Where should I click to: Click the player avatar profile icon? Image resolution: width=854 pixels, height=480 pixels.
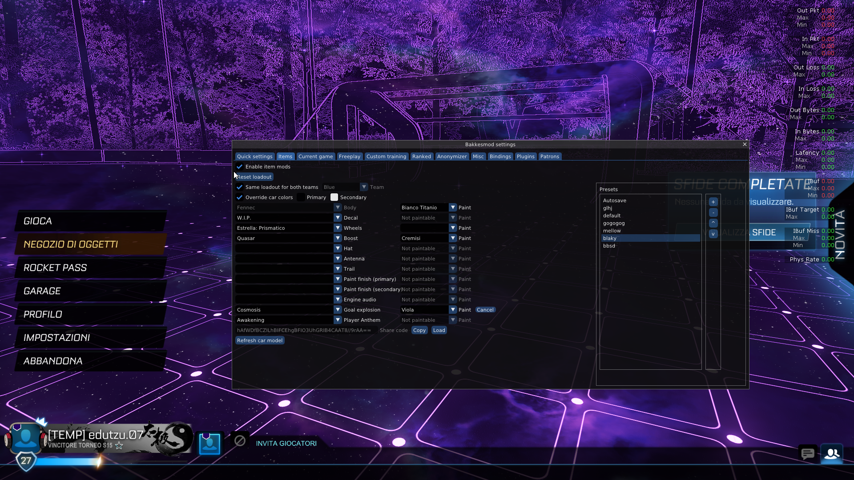[x=25, y=438]
